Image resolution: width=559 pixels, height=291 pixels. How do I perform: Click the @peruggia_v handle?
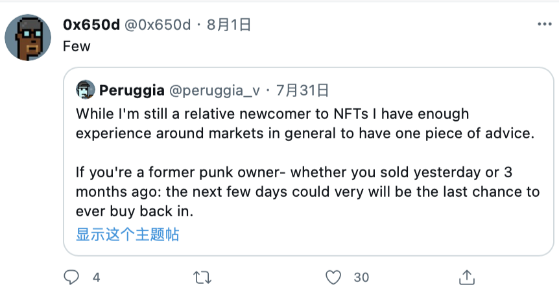214,89
